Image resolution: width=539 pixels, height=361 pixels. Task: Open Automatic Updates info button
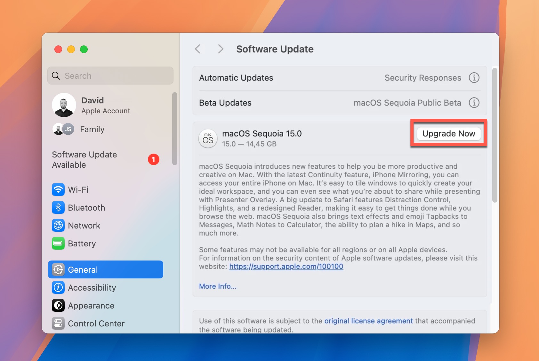(x=474, y=77)
